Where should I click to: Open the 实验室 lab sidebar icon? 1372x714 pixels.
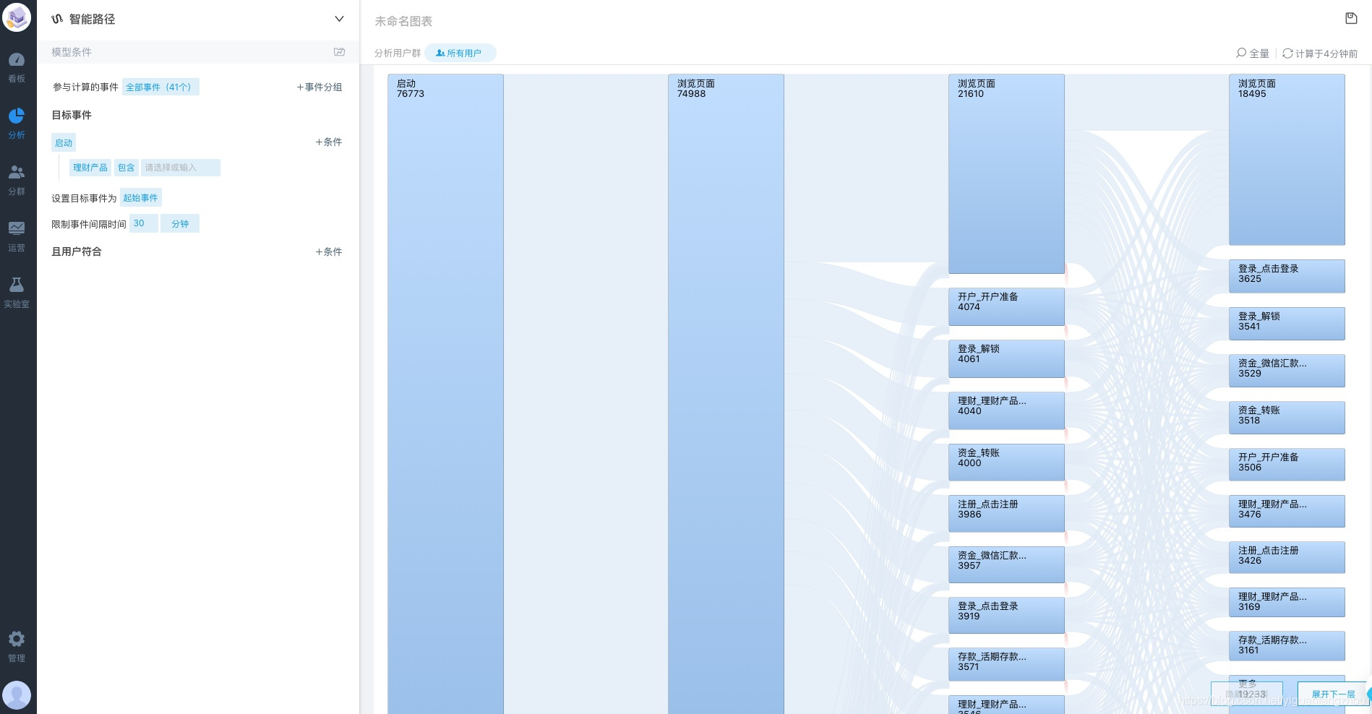(x=17, y=293)
